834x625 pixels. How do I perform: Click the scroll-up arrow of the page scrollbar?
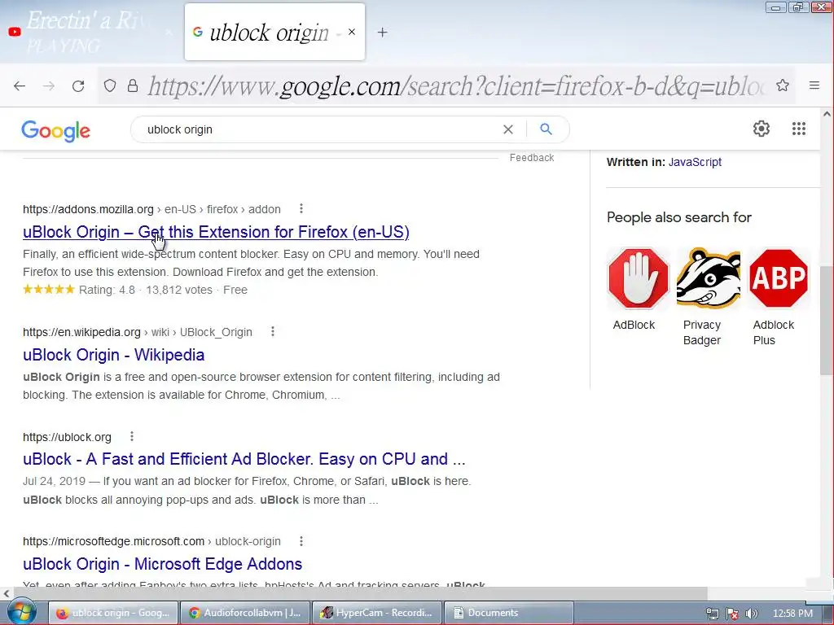pos(827,114)
